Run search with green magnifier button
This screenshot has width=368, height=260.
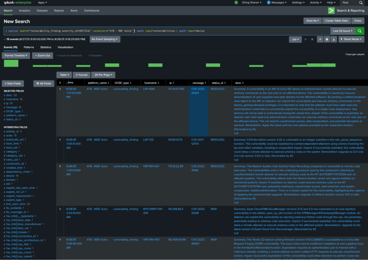359,31
